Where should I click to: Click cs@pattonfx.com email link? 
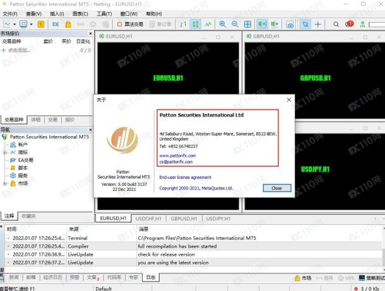pos(176,162)
